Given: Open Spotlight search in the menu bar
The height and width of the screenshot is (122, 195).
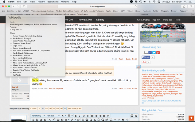Looking at the screenshot, I should pos(185,2).
